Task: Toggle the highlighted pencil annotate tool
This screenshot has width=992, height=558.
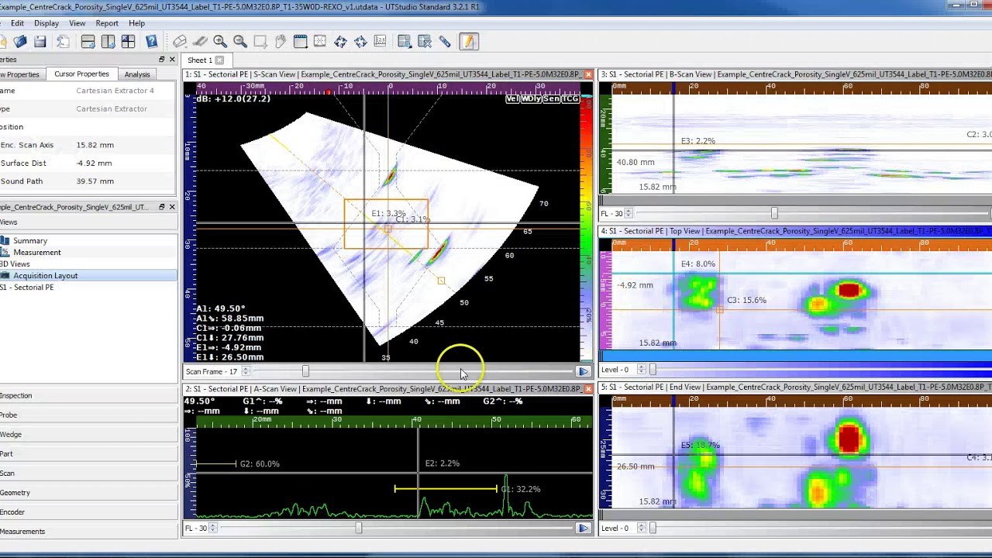Action: (469, 42)
